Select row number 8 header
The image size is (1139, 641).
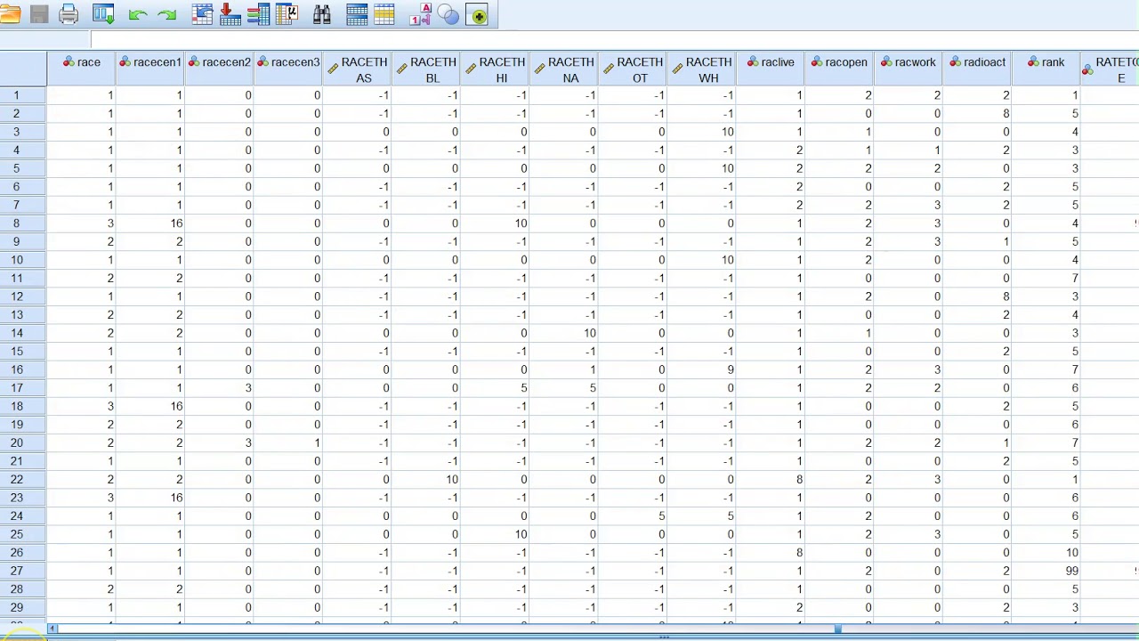pos(23,223)
